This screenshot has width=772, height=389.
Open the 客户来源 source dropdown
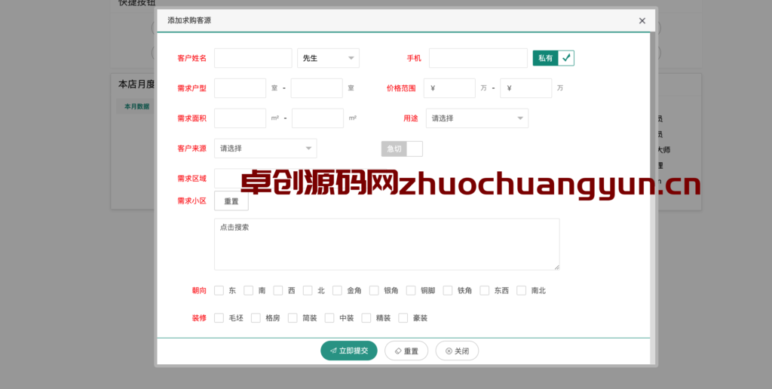[265, 149]
